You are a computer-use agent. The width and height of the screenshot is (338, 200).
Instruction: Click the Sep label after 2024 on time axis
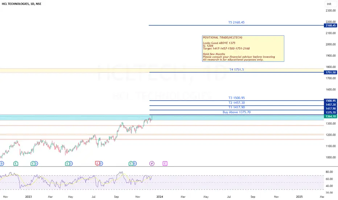[x=253, y=196]
